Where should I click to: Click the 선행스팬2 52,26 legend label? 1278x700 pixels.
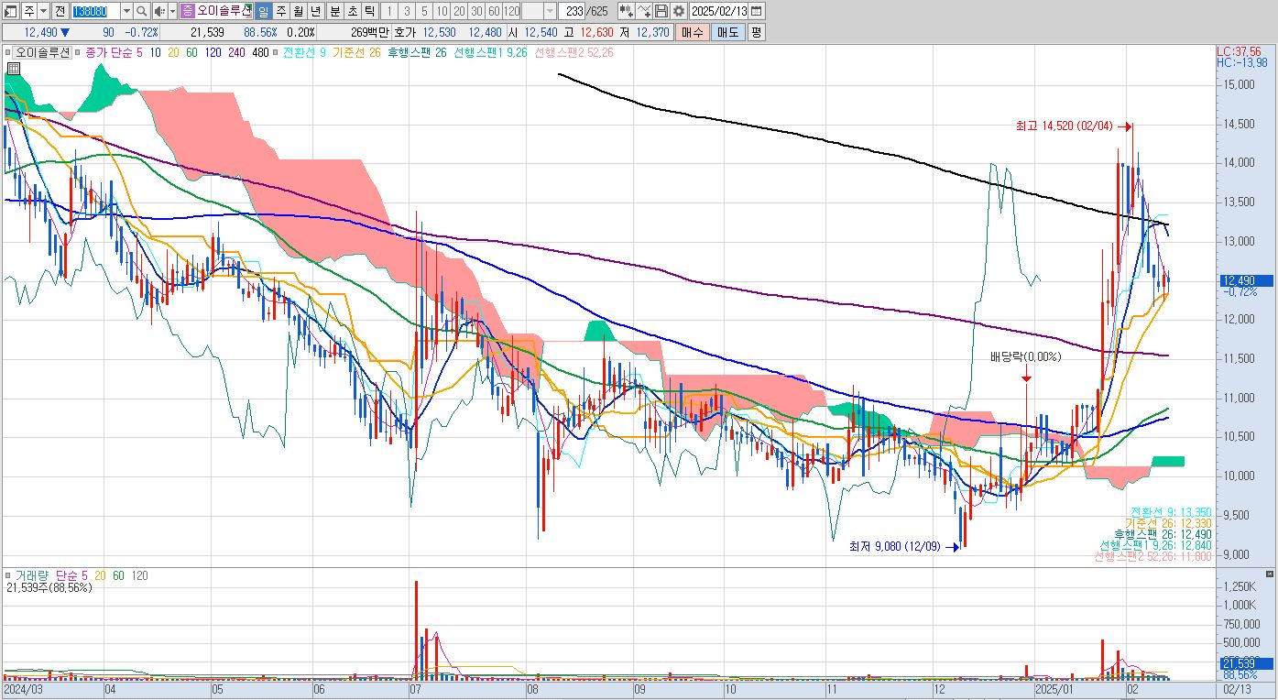click(x=573, y=52)
